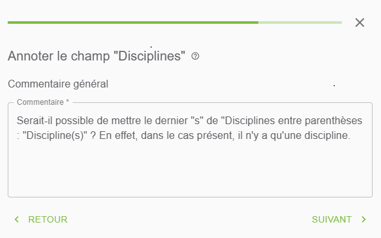Click the light unfilled end of progress bar
This screenshot has height=238, width=381.
(300, 23)
